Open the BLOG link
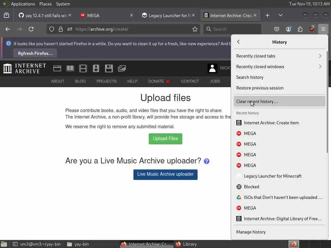The image size is (331, 248). pos(80,81)
